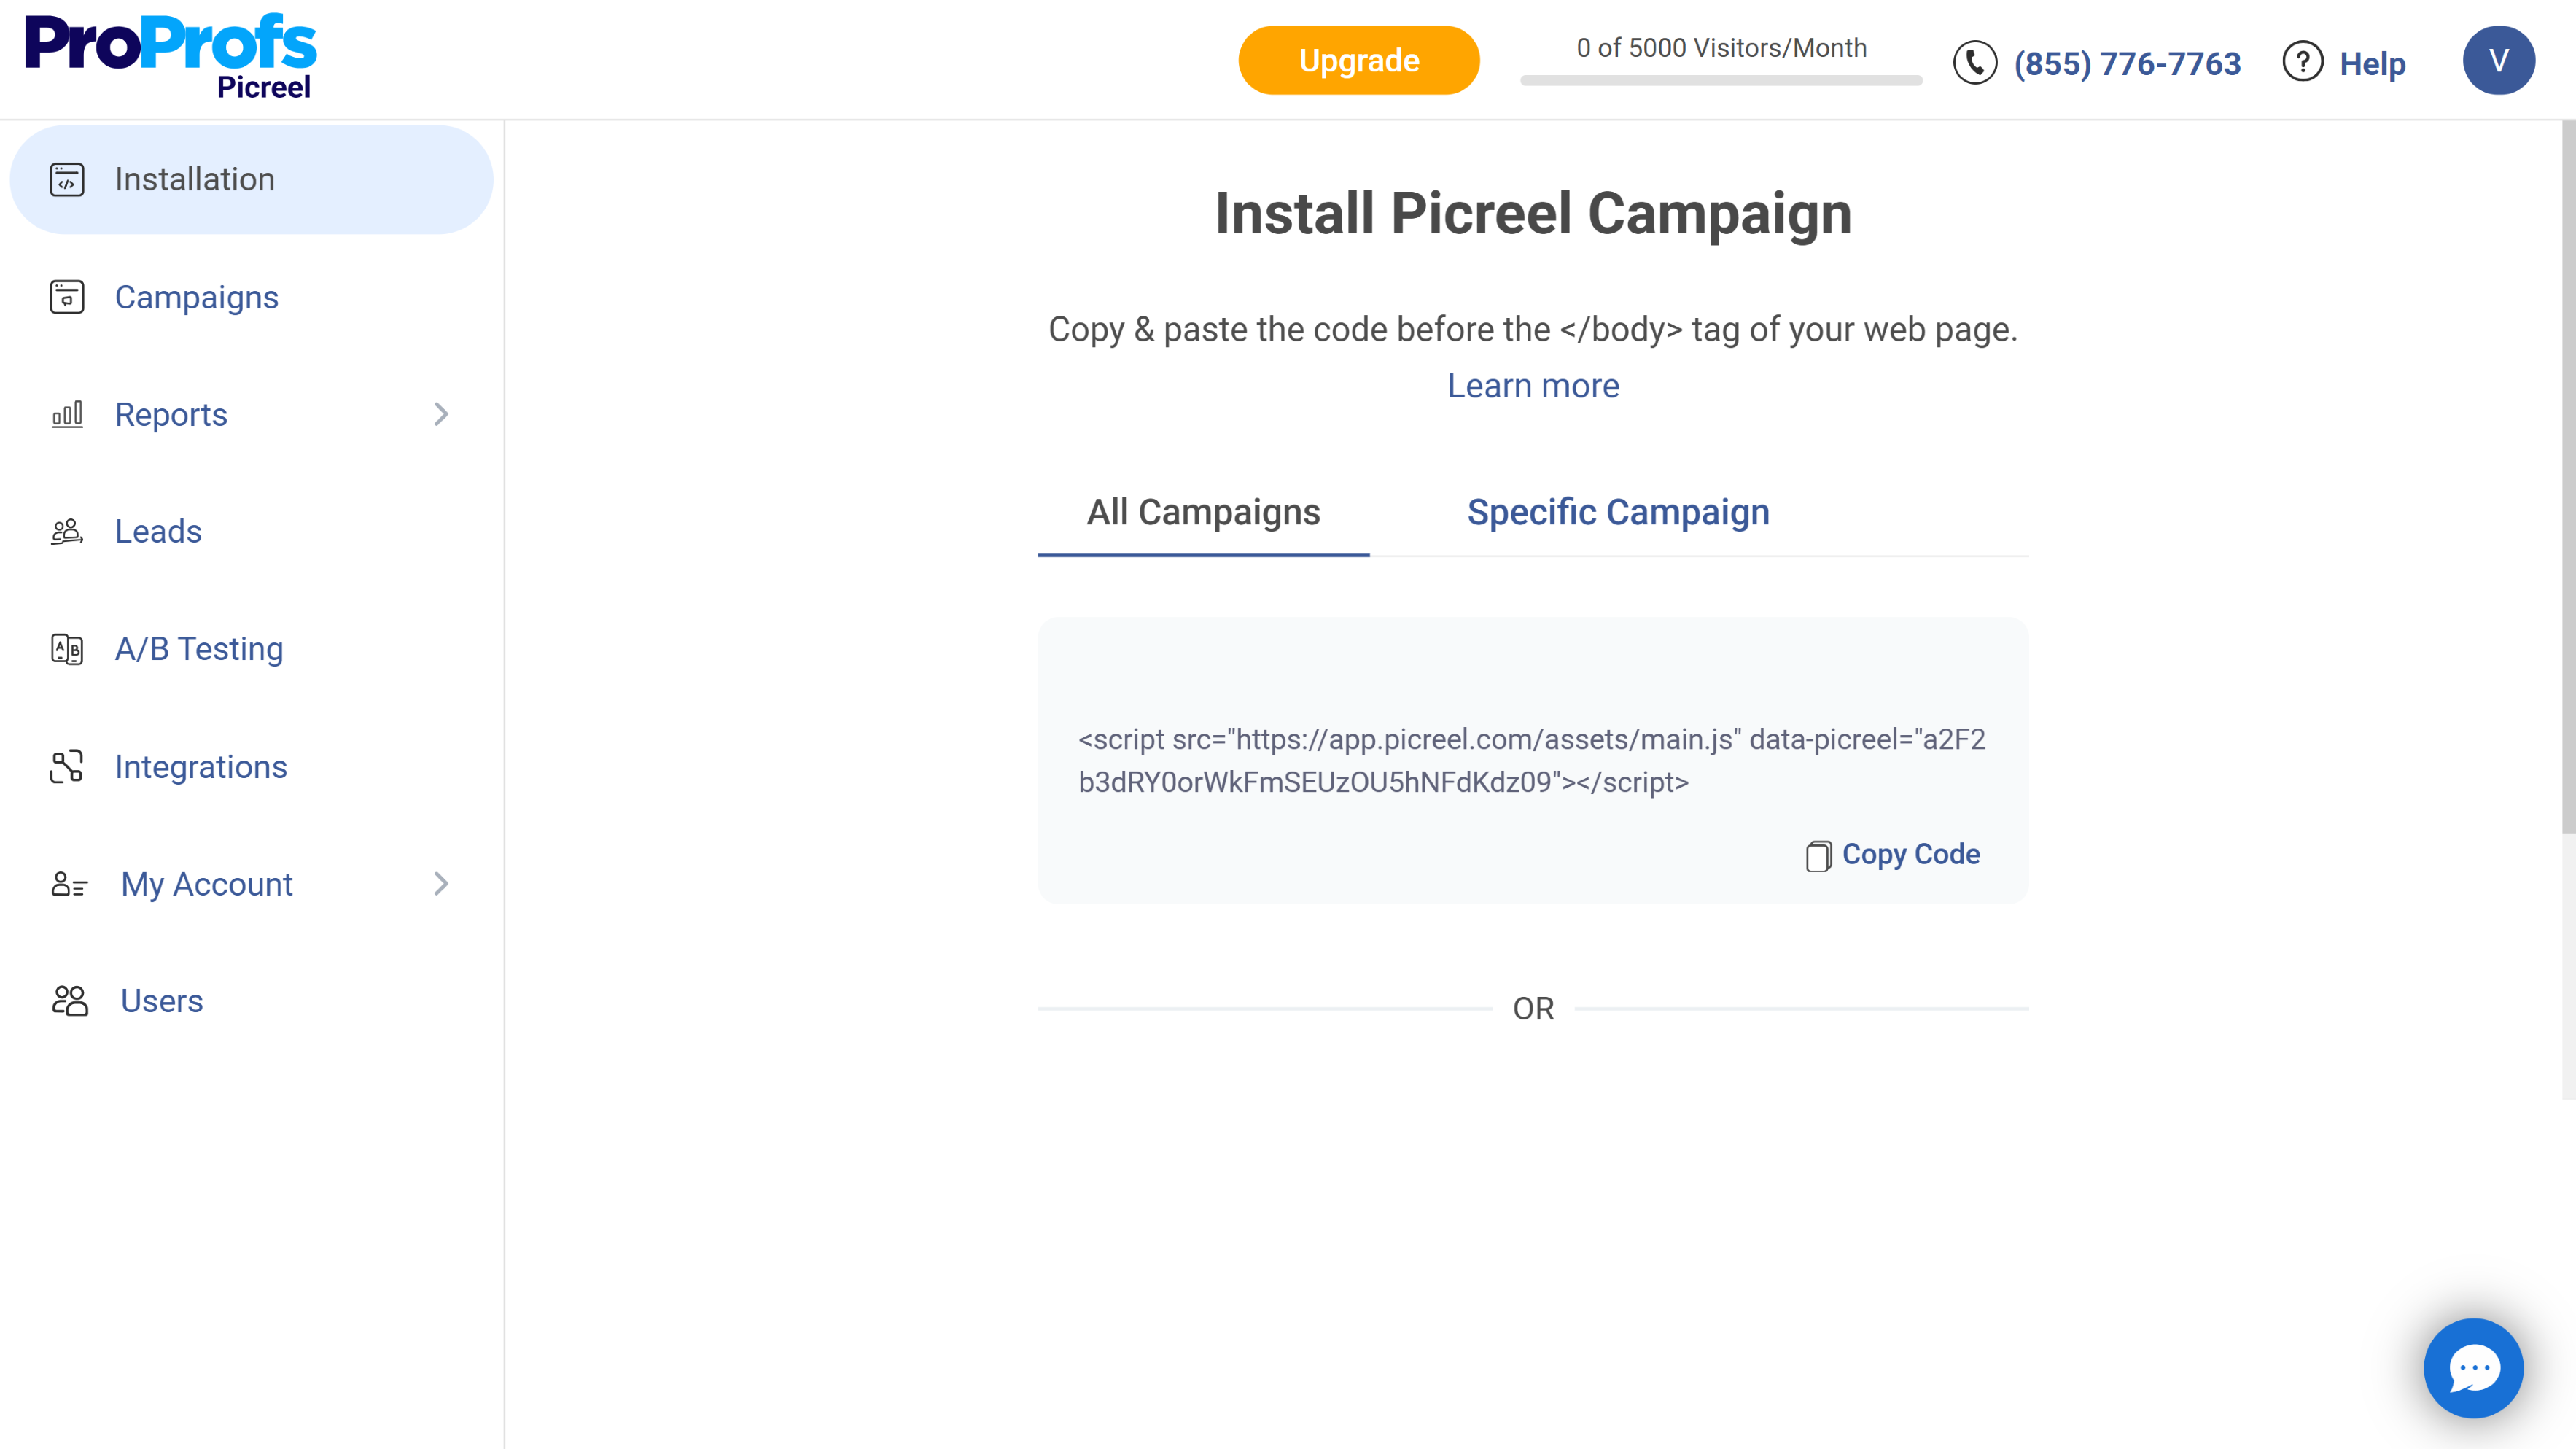Click the Leads people icon
Screen dimensions: 2576x1449
(x=67, y=531)
